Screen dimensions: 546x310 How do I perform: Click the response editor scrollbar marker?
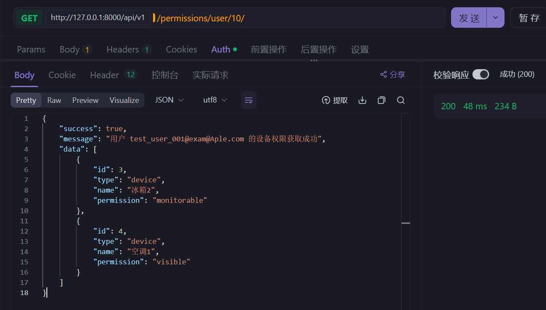(406, 223)
